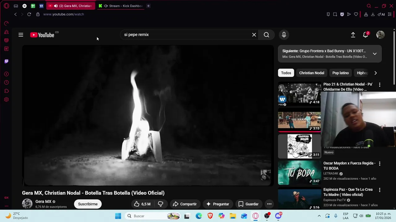Image resolution: width=396 pixels, height=222 pixels.
Task: Save video with the Guardar button
Action: (248, 204)
